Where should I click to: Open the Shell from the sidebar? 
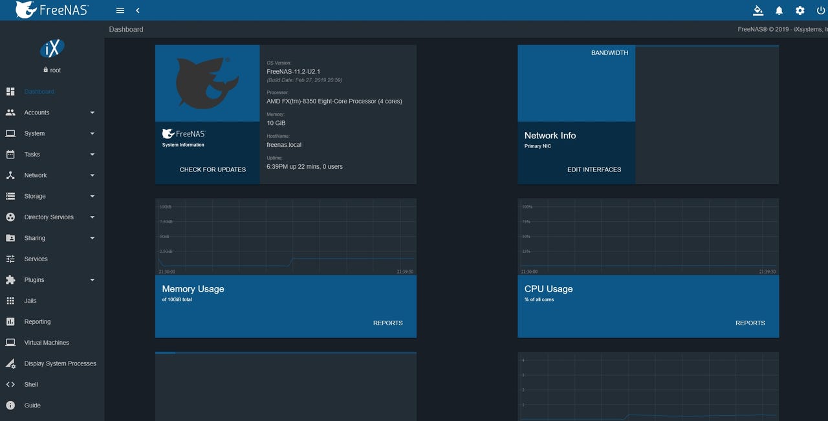[30, 384]
